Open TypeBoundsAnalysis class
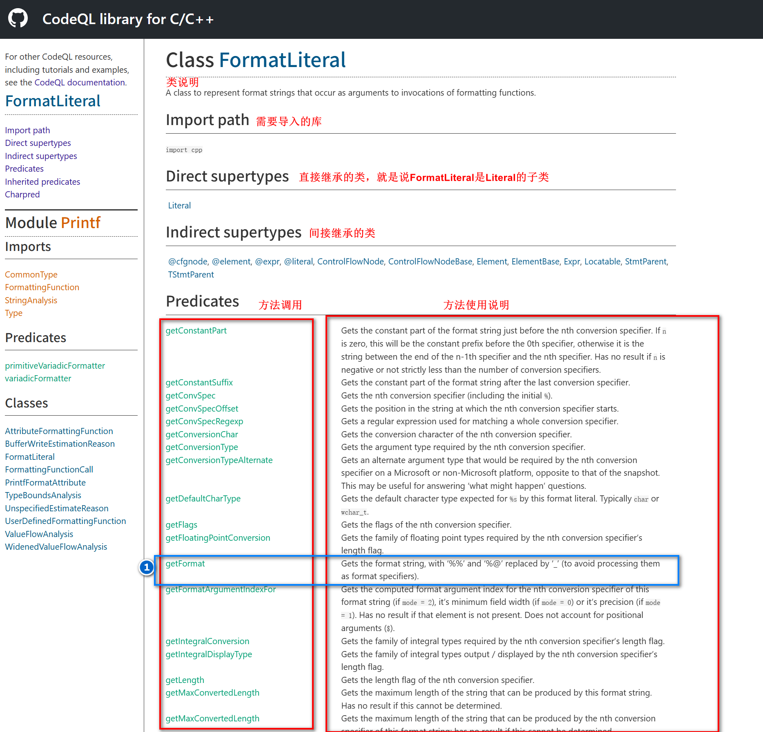This screenshot has height=732, width=763. pos(43,495)
